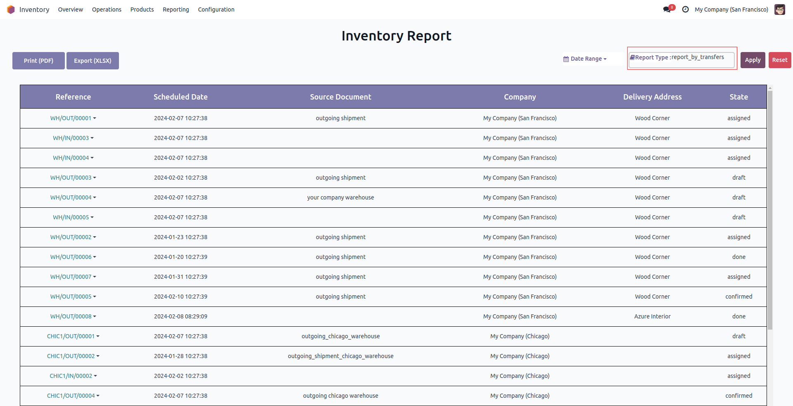Open the Reporting menu

click(176, 9)
